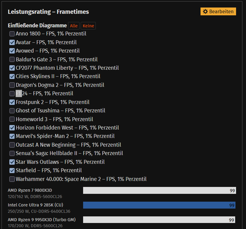Uncheck CP2077 Phantom Liberty checkbox

tap(12, 68)
